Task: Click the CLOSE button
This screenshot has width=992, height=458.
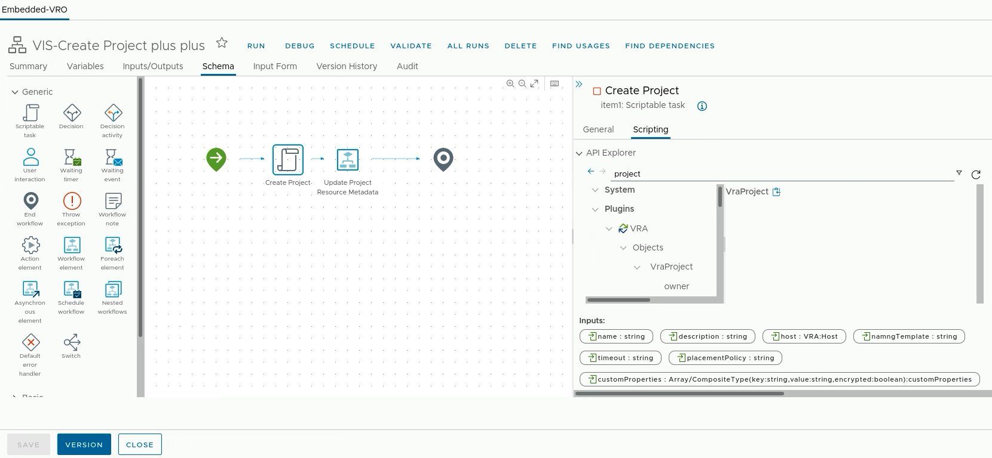Action: (x=140, y=445)
